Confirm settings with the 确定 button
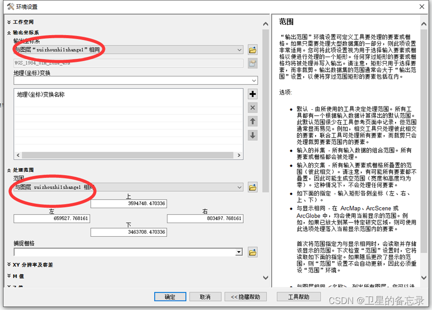The height and width of the screenshot is (310, 432). [170, 297]
